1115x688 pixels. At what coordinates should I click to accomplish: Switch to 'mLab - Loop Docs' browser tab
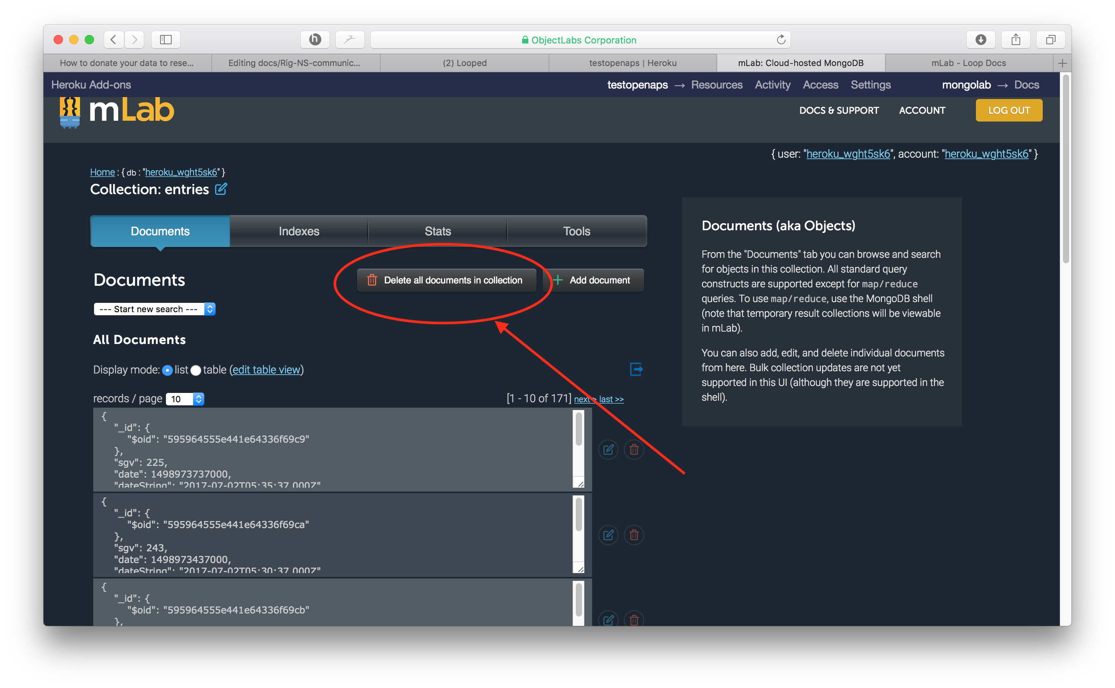[969, 63]
